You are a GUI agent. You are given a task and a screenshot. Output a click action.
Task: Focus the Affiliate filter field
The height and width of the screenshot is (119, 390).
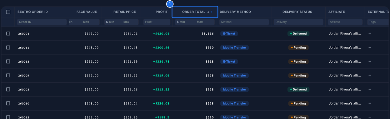(x=345, y=22)
